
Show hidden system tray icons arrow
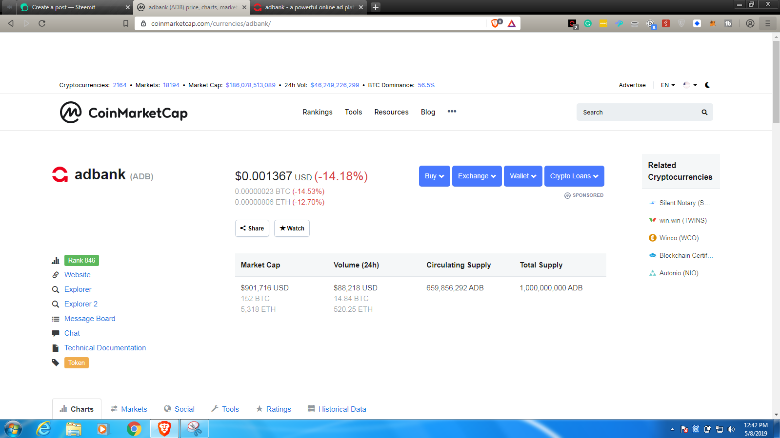coord(672,429)
